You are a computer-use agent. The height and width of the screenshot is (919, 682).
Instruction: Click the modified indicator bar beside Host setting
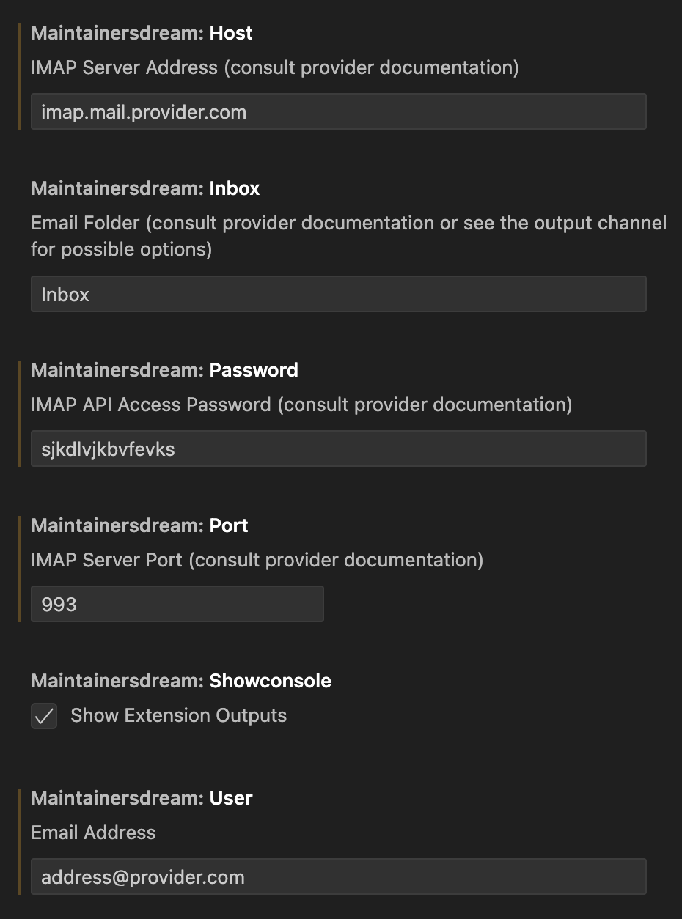pyautogui.click(x=19, y=76)
